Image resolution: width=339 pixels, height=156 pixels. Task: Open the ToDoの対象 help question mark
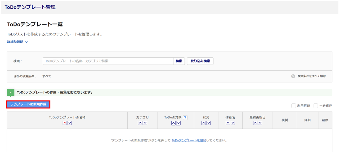(x=185, y=118)
